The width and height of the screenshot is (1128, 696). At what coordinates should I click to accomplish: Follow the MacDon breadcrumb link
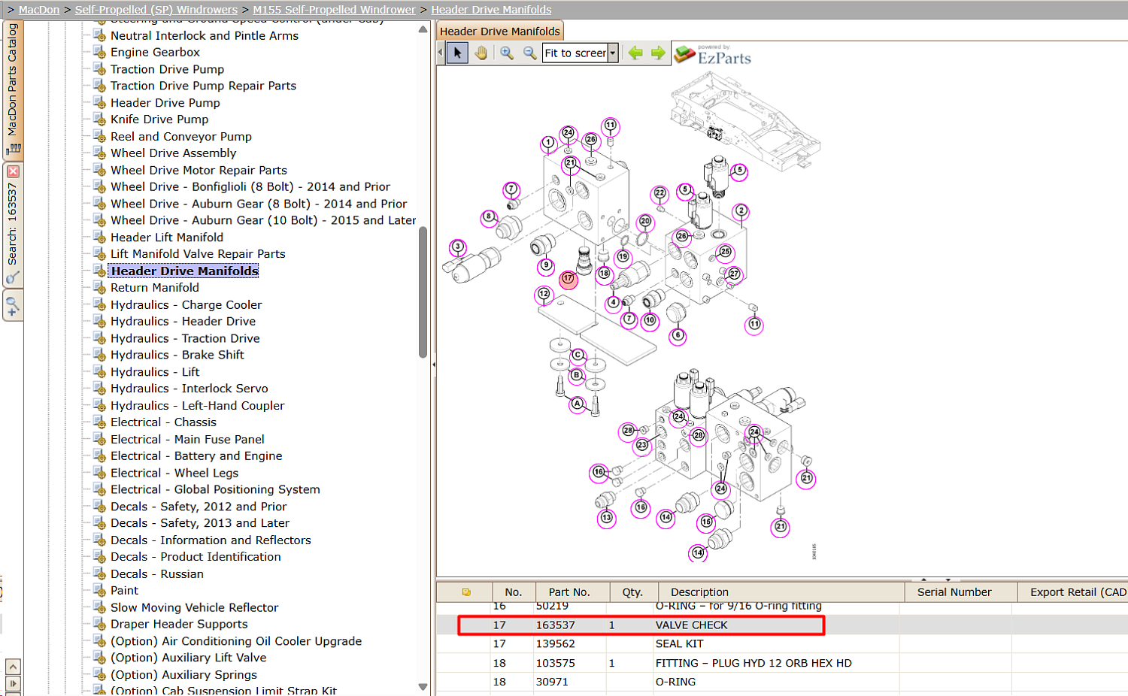click(x=39, y=10)
